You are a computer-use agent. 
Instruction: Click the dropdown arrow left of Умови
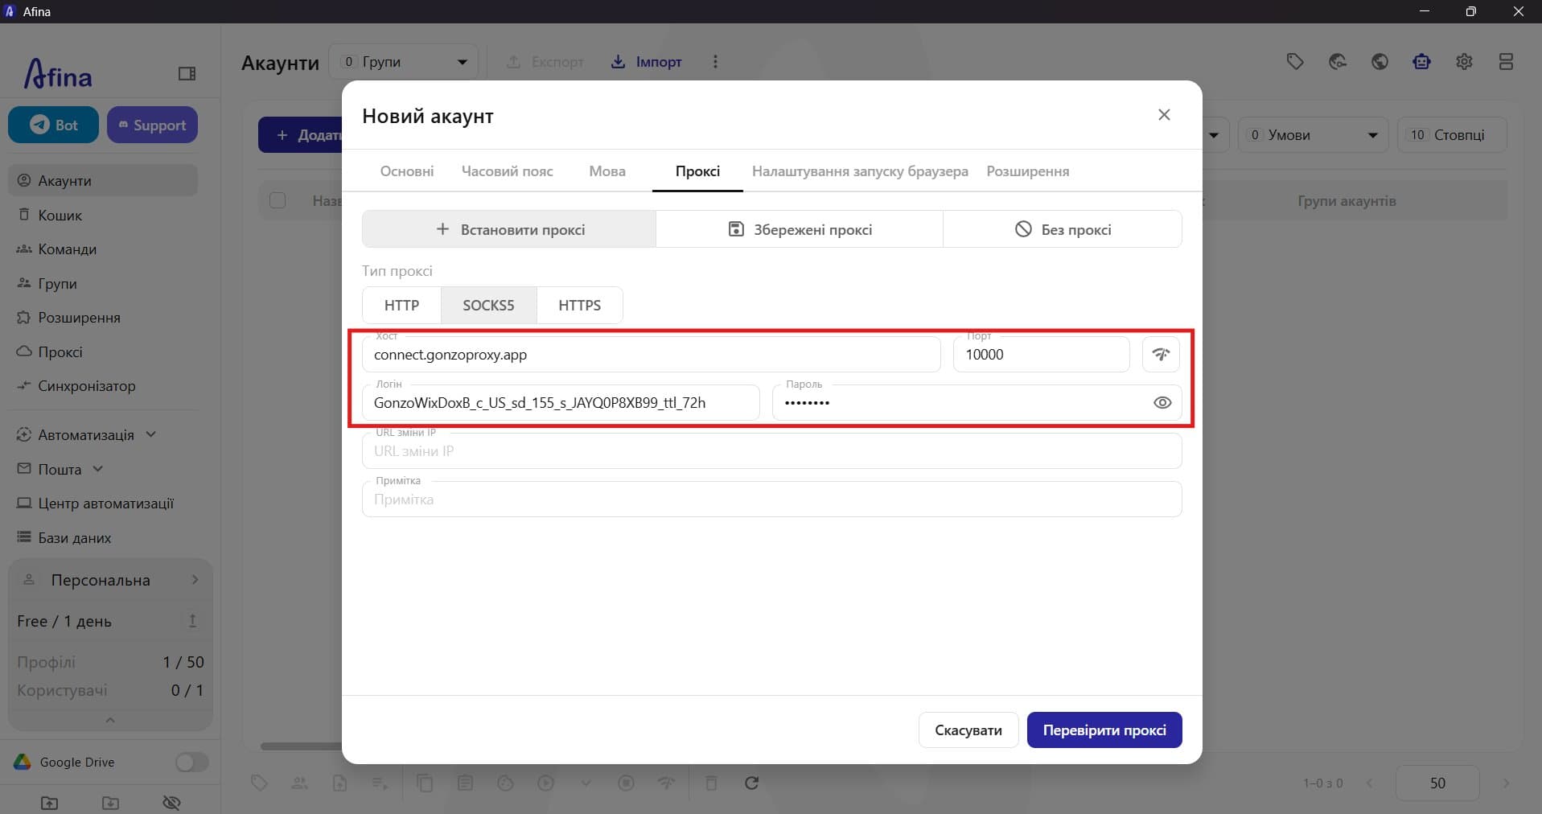(1214, 135)
